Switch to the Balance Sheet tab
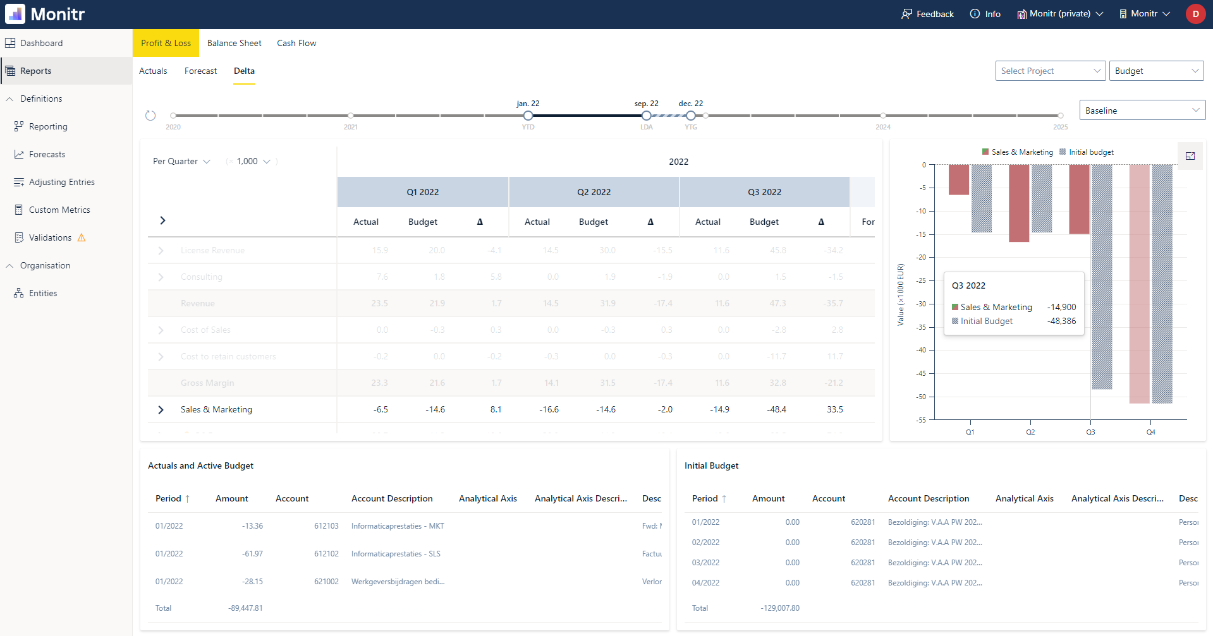The height and width of the screenshot is (636, 1213). pos(234,42)
